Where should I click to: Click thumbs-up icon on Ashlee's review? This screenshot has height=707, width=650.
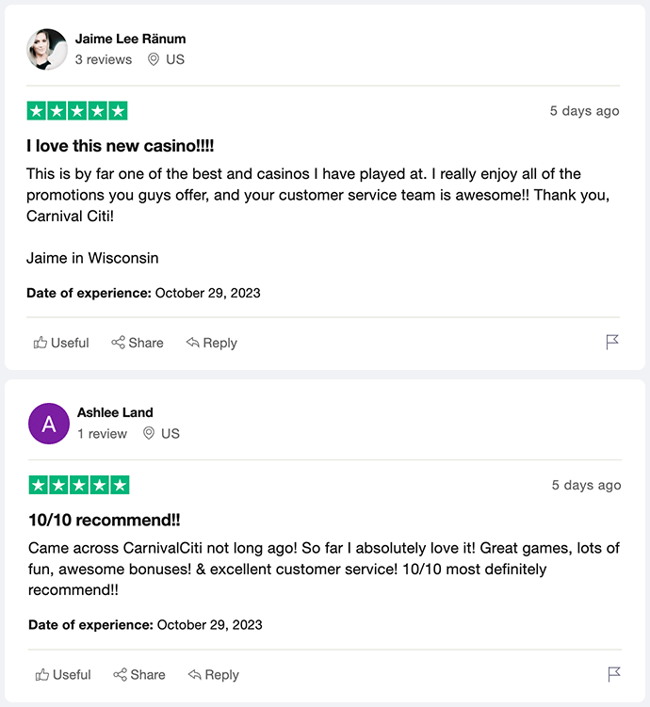coord(42,675)
